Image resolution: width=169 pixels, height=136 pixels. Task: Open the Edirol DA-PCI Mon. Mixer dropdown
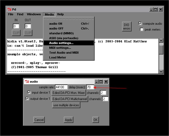[x=69, y=93]
